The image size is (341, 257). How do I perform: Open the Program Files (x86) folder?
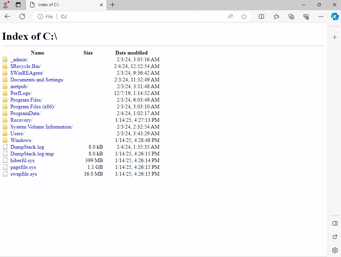coord(33,107)
